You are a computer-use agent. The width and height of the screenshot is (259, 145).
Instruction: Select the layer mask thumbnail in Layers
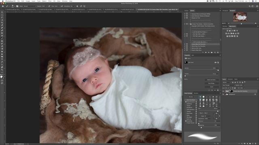pos(231,91)
